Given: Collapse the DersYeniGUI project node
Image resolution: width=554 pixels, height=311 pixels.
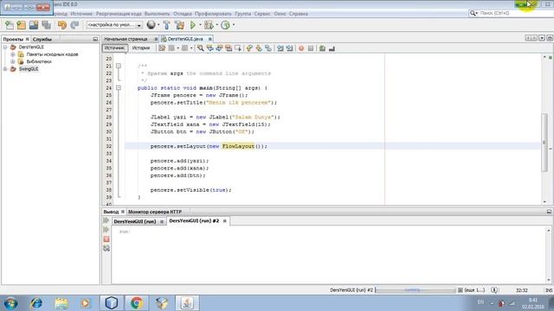Looking at the screenshot, I should tap(5, 47).
